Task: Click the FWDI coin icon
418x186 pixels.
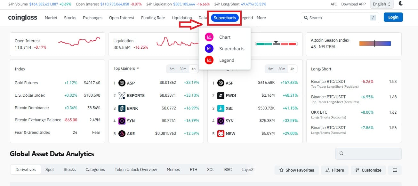Action: tap(221, 95)
